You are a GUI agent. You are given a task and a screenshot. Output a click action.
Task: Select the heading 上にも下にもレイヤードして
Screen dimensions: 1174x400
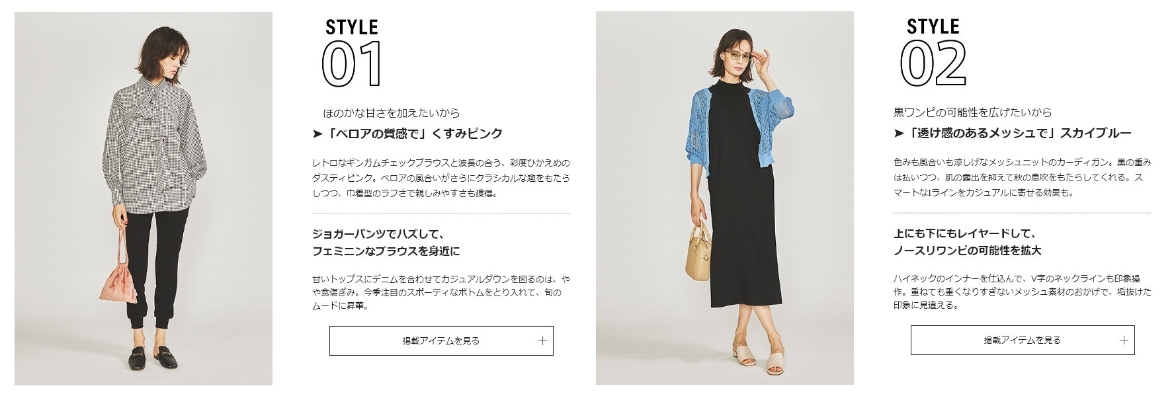[964, 234]
